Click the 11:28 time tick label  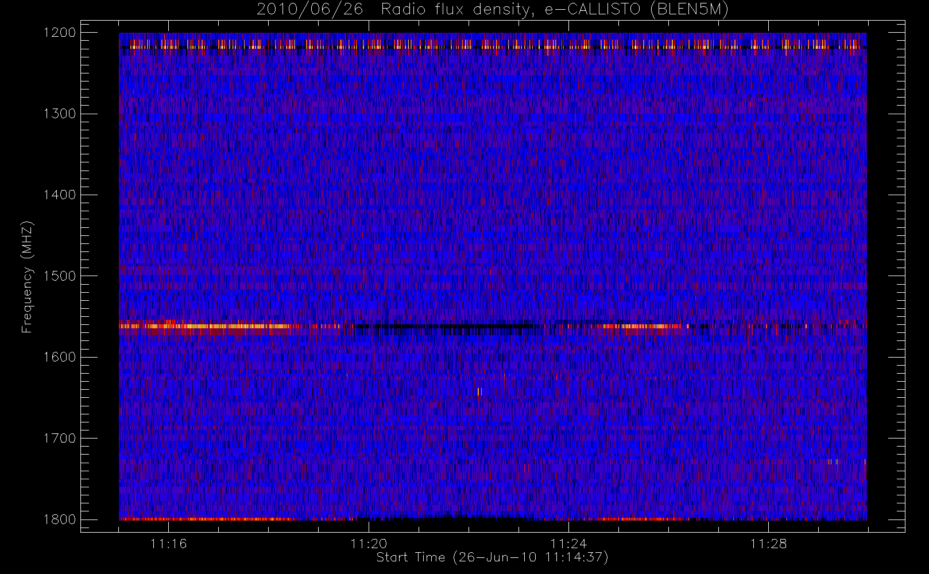point(768,544)
